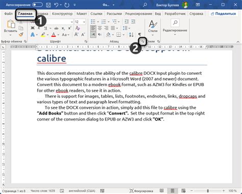Screen dimensions: 242x194
Task: Click the Editing (Редактирование) search icon
Action: tap(175, 23)
